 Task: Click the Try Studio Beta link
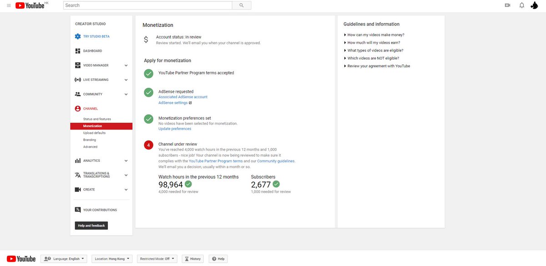click(x=96, y=36)
